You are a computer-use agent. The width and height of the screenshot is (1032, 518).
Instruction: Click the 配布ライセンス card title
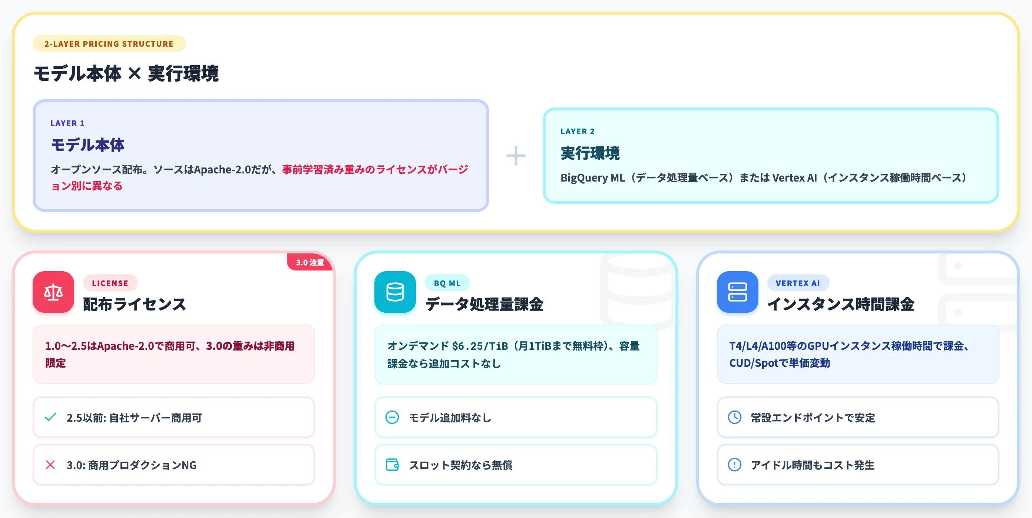click(135, 304)
